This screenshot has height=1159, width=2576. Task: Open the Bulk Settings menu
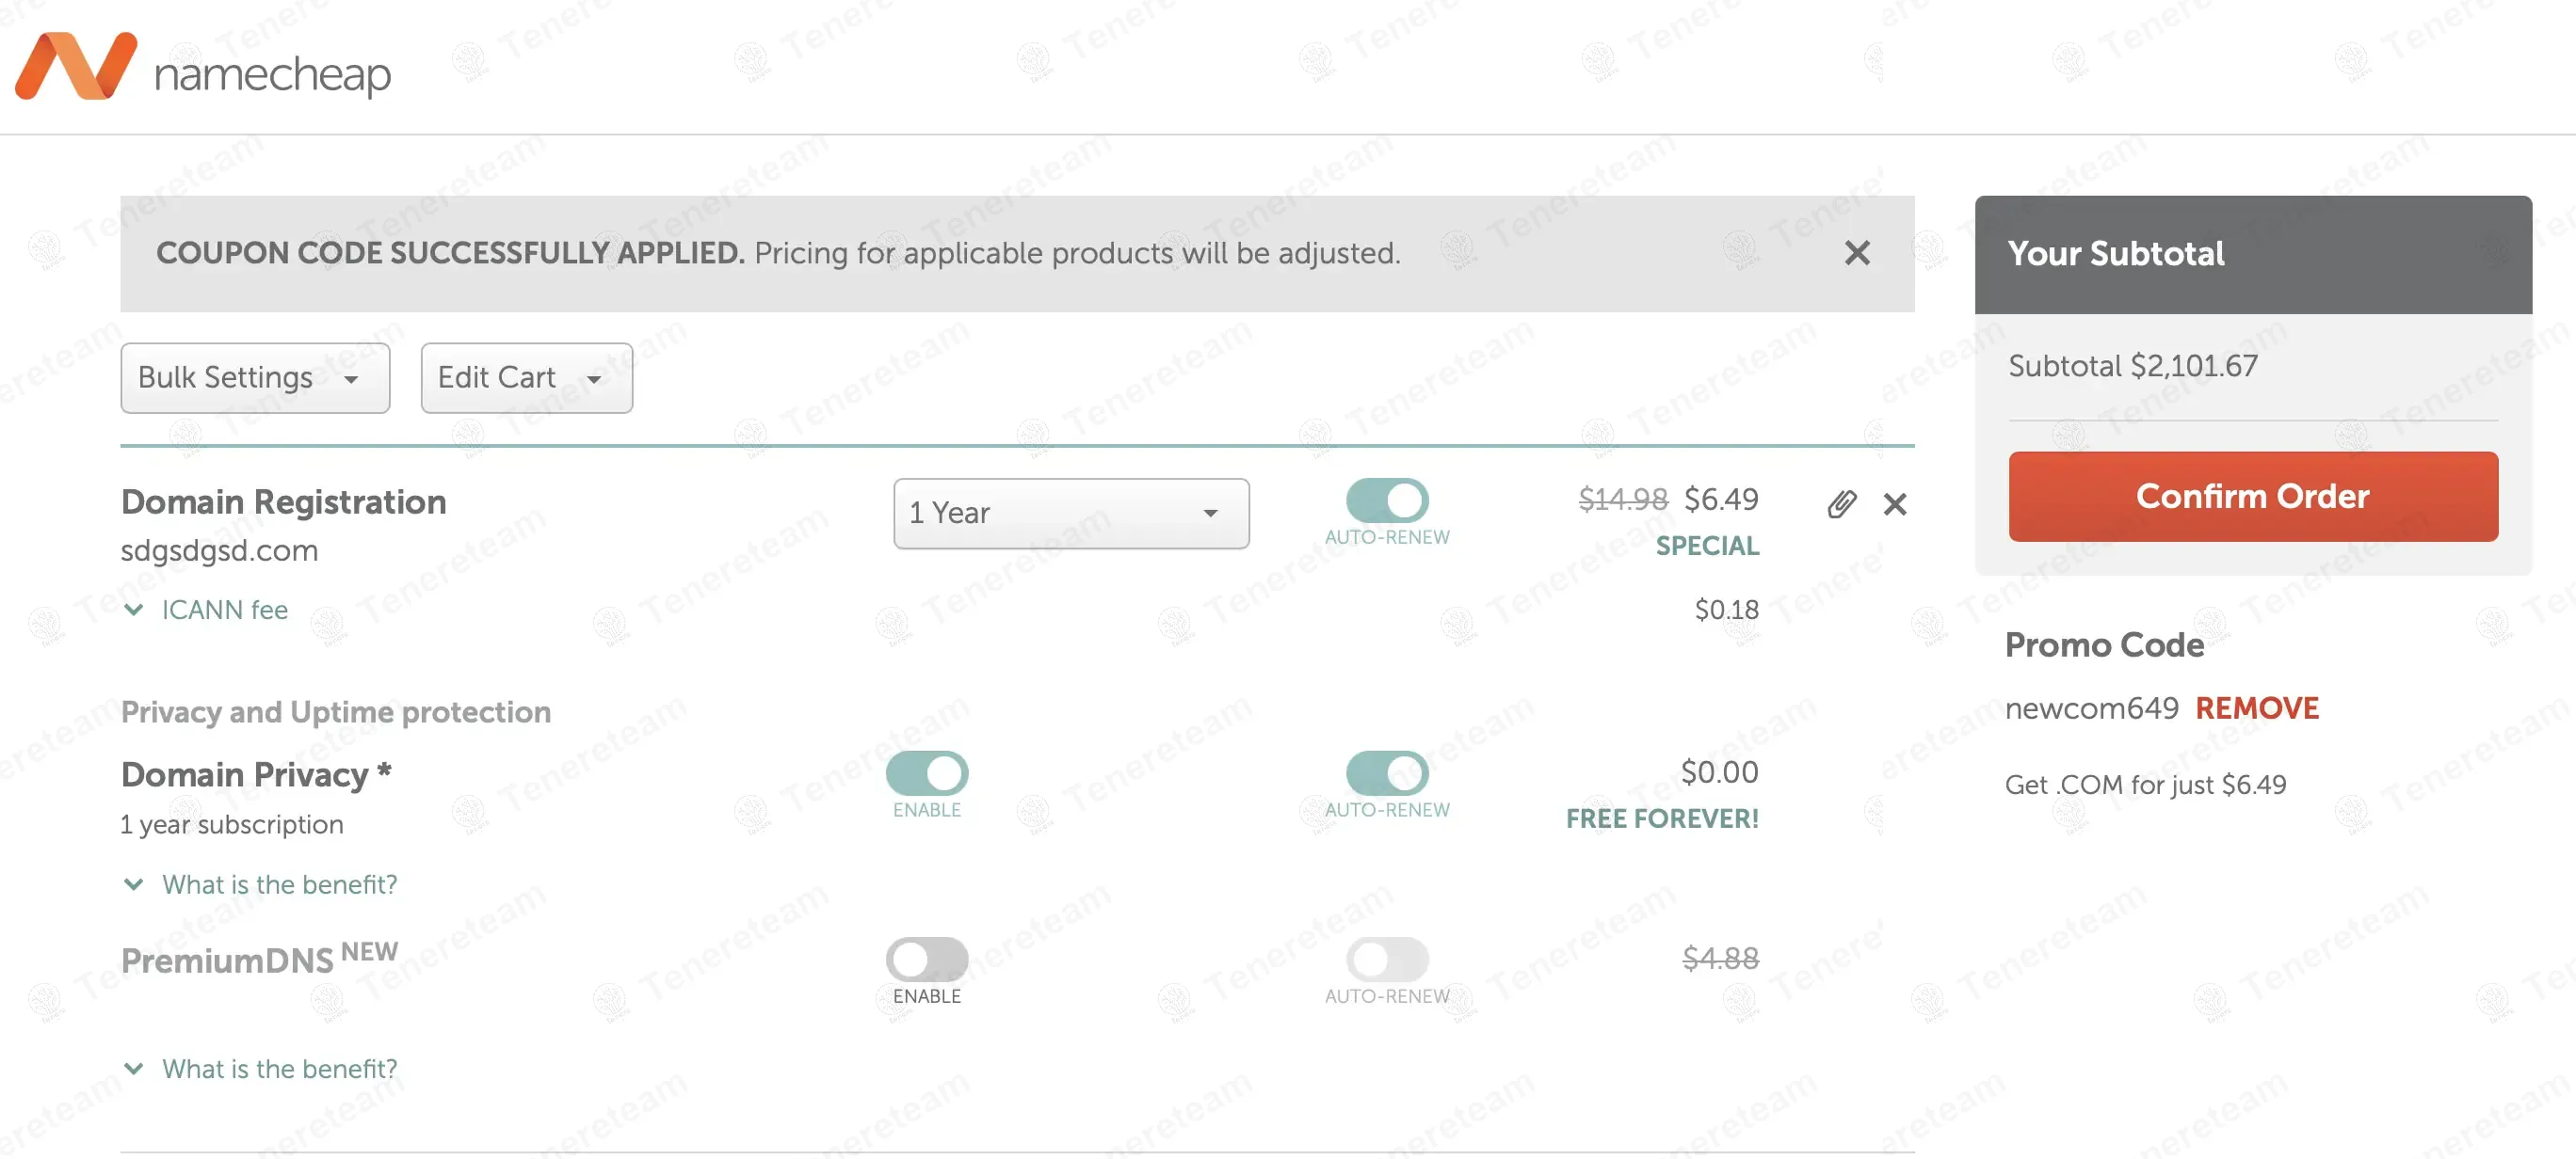tap(255, 377)
